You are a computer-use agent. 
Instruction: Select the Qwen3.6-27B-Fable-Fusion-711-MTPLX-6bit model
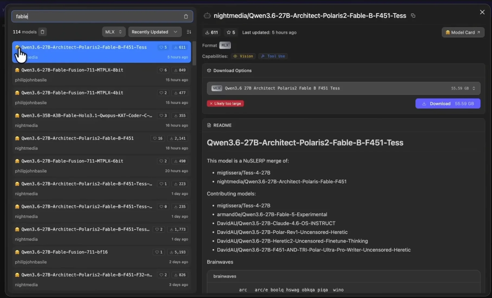[x=101, y=166]
